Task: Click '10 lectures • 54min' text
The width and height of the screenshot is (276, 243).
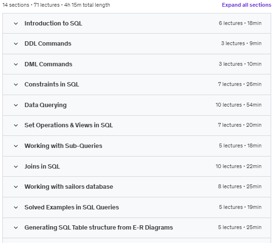Action: 239,105
